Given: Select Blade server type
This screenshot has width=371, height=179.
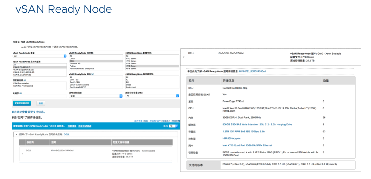Looking at the screenshot, I should coord(152,85).
